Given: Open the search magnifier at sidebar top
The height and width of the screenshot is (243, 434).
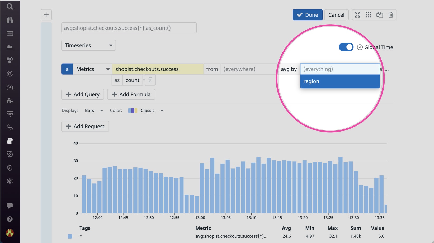Looking at the screenshot, I should click(x=10, y=7).
